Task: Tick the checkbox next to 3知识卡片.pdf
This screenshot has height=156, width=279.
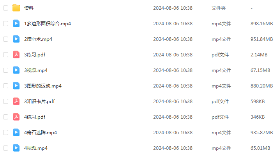Action: (6, 101)
